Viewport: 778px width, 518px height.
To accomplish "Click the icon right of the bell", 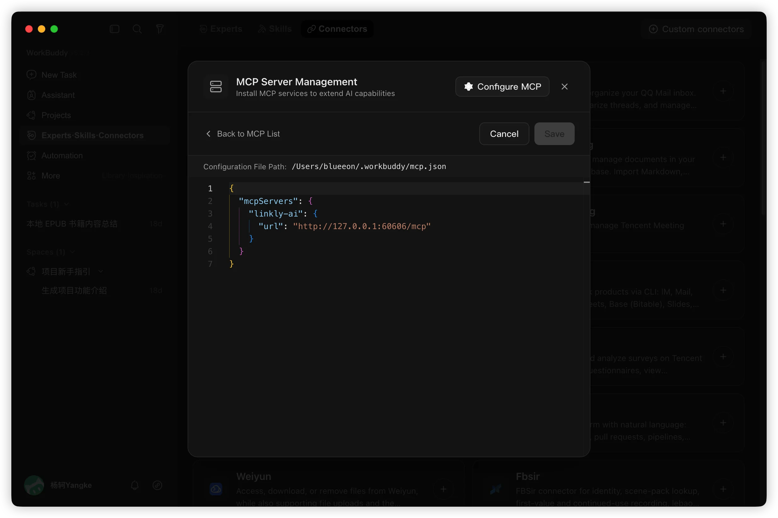I will point(157,485).
